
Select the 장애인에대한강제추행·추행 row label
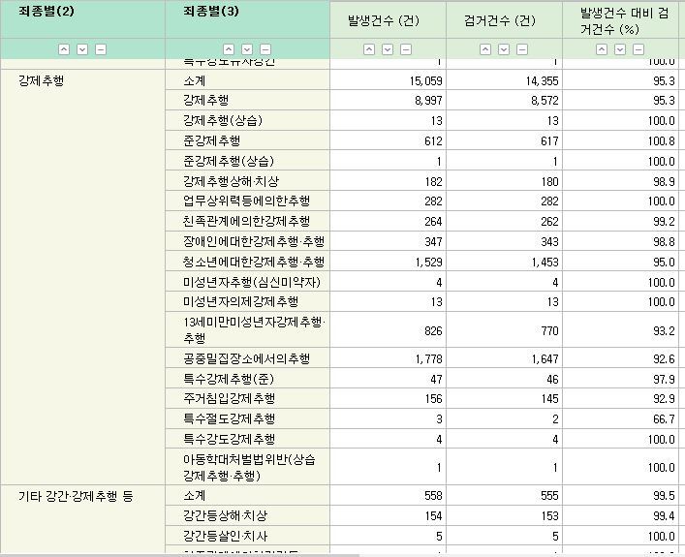point(254,241)
